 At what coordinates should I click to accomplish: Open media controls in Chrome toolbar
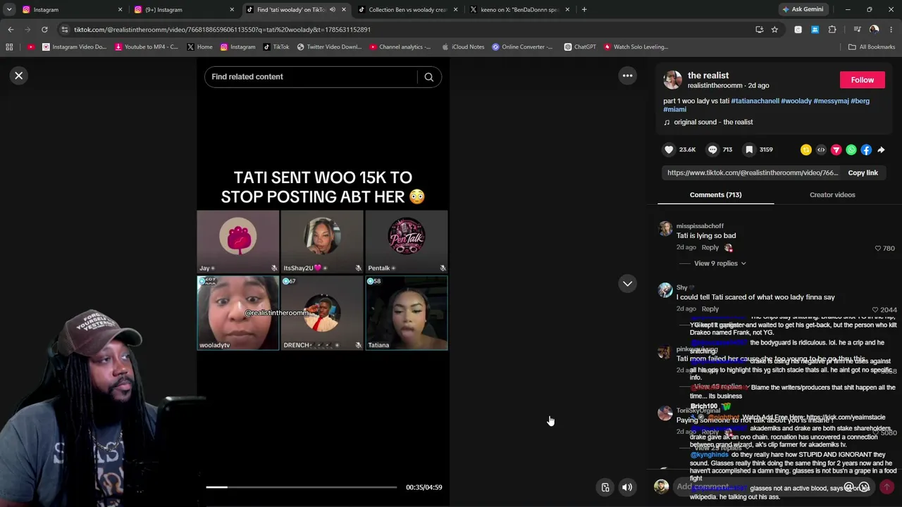pyautogui.click(x=857, y=30)
